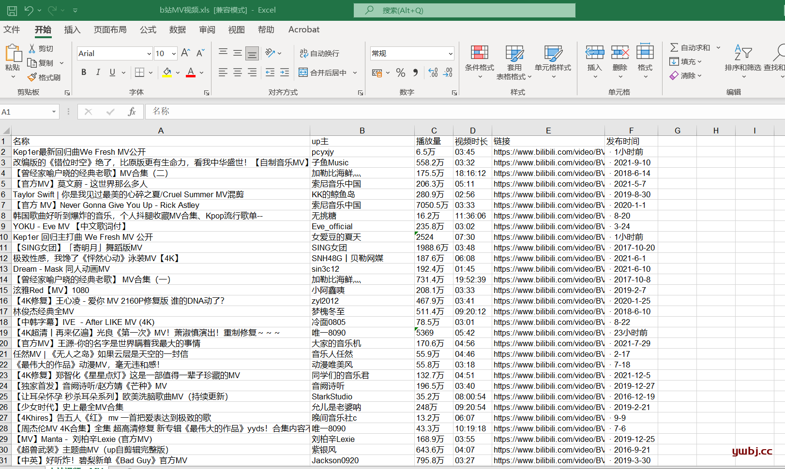Toggle wrap text (自动换行)
The width and height of the screenshot is (785, 469).
[319, 53]
